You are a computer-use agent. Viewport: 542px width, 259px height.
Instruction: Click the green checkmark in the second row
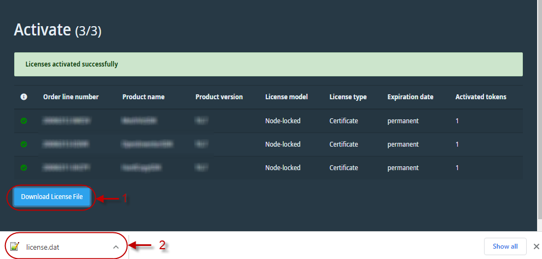tap(24, 144)
